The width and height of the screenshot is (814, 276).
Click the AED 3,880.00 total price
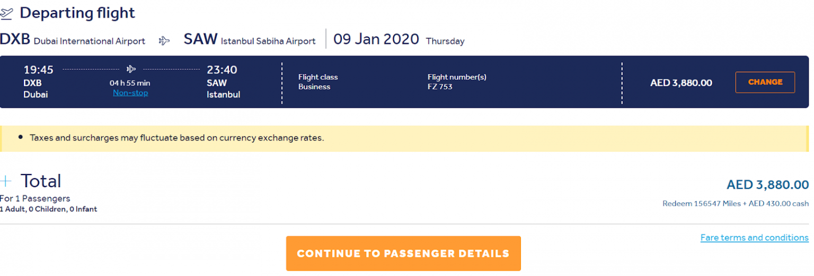click(x=768, y=185)
